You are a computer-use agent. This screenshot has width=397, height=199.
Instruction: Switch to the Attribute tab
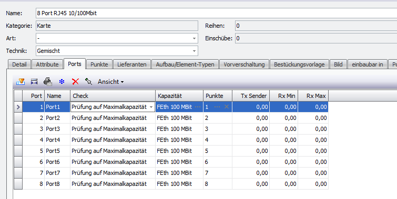coord(47,64)
